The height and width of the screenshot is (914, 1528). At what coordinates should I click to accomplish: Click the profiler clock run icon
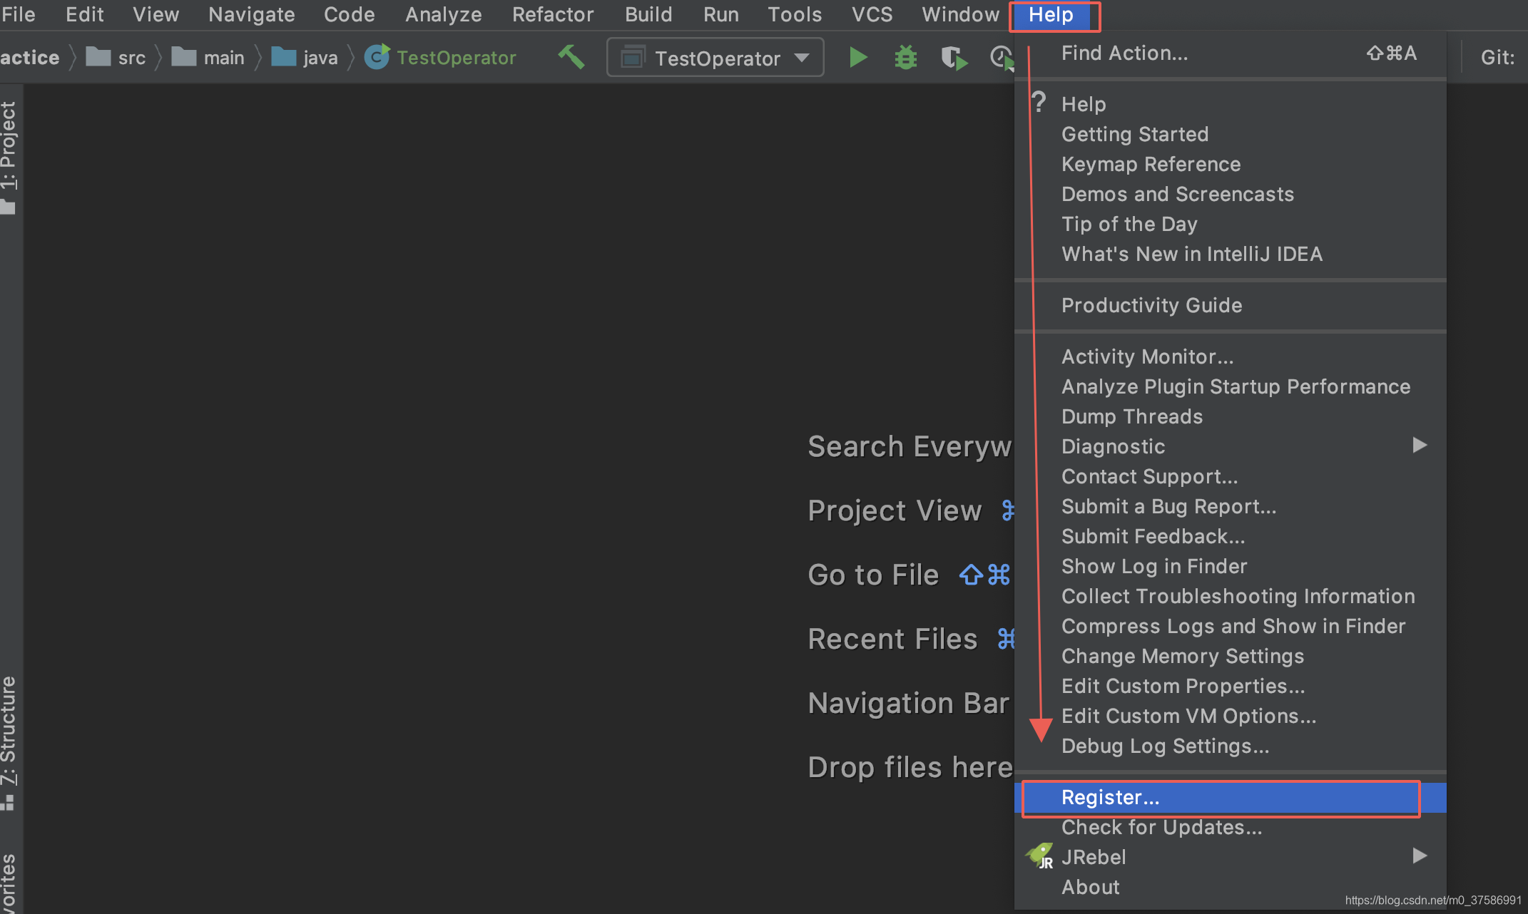coord(1001,57)
